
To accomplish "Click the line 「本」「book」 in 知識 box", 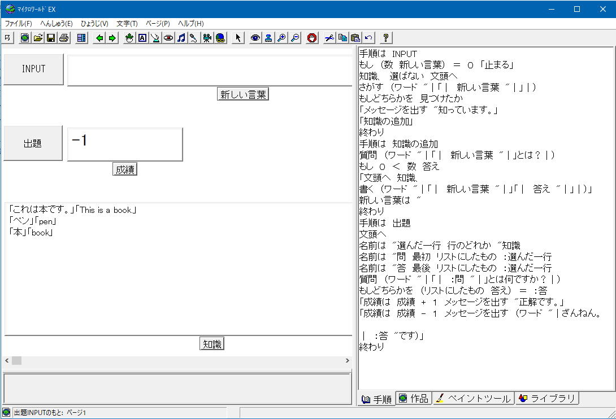I will [31, 233].
